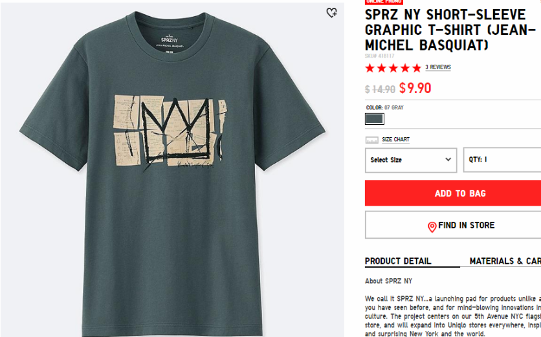Viewport: 541px width, 337px height.
Task: Click the About SPRZ NY description heading
Action: click(388, 281)
